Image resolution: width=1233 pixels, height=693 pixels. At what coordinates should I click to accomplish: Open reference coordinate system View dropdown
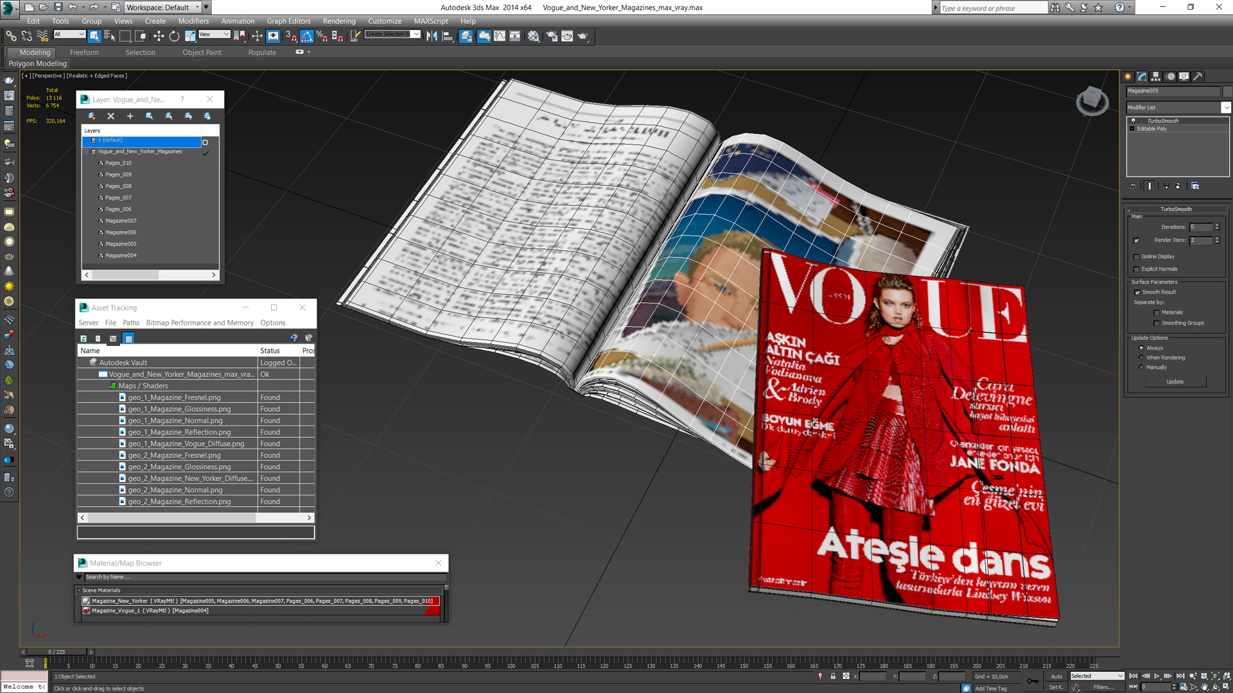[214, 35]
